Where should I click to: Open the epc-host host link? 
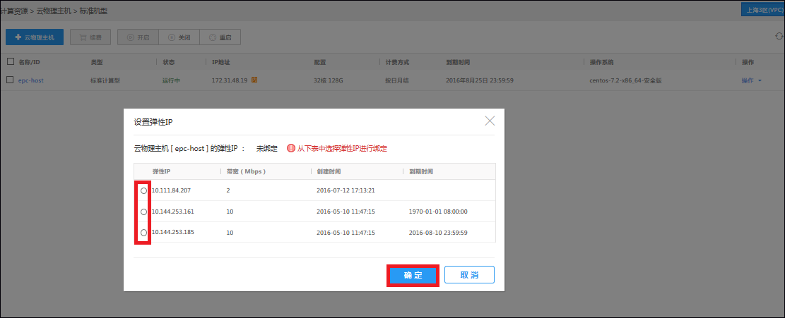point(31,80)
